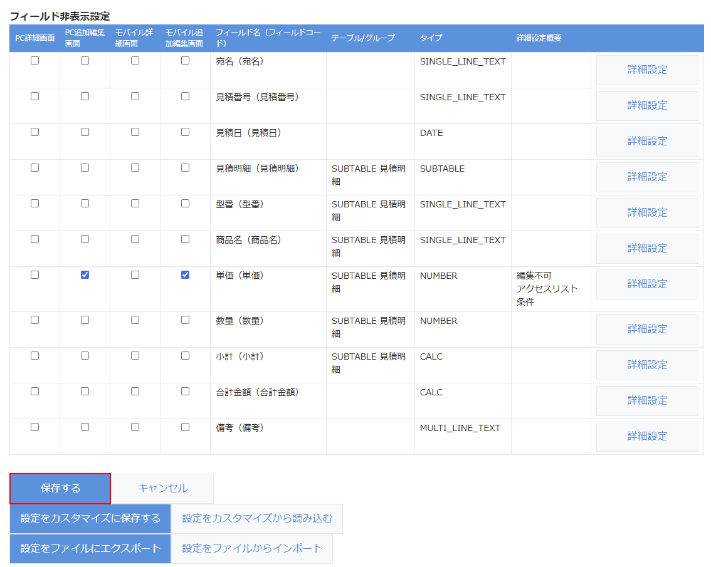Open 詳細設定 for 数量 field
The image size is (711, 567).
[647, 329]
